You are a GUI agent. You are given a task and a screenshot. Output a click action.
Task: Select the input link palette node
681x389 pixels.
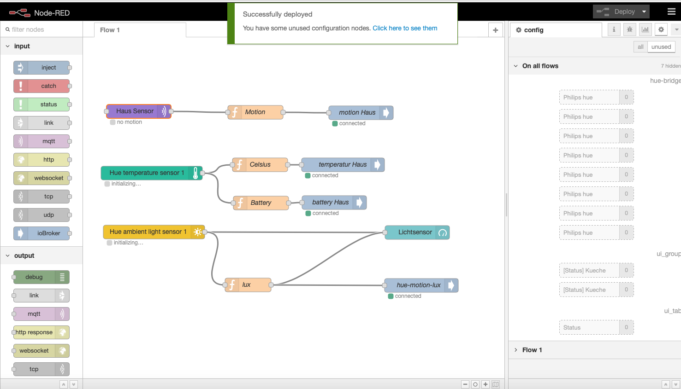coord(42,123)
